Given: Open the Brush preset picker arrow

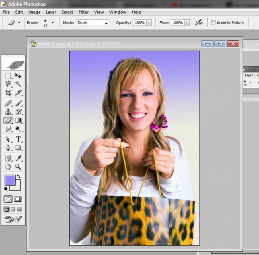Looking at the screenshot, I should pyautogui.click(x=53, y=22).
